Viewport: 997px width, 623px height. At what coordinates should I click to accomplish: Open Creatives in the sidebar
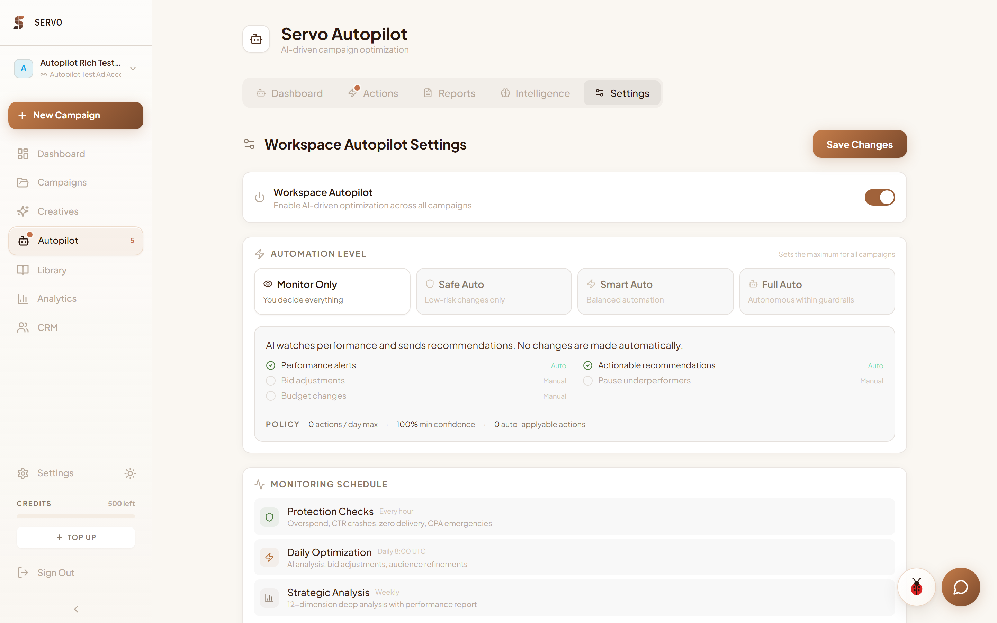click(76, 211)
